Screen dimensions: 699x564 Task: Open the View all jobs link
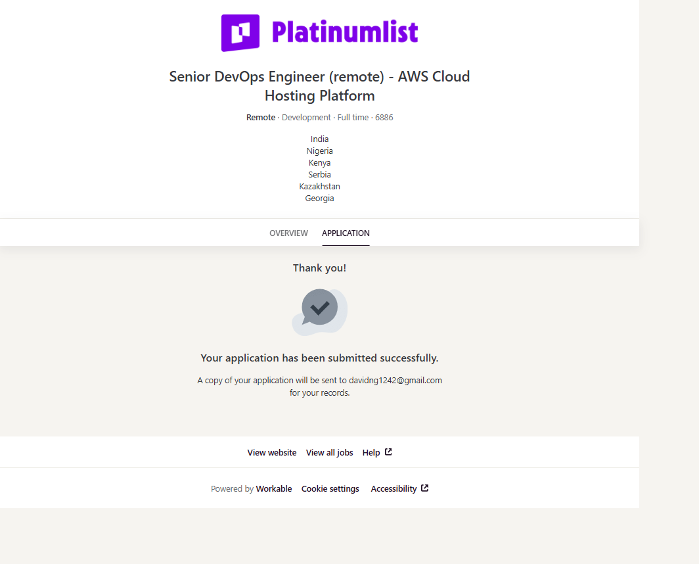(x=330, y=453)
